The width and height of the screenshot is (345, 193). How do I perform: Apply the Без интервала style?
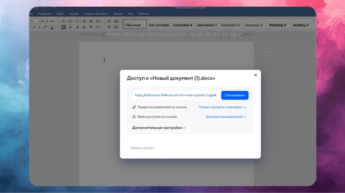coord(159,25)
